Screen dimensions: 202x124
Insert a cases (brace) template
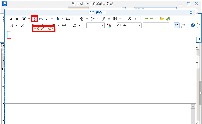pyautogui.click(x=103, y=19)
